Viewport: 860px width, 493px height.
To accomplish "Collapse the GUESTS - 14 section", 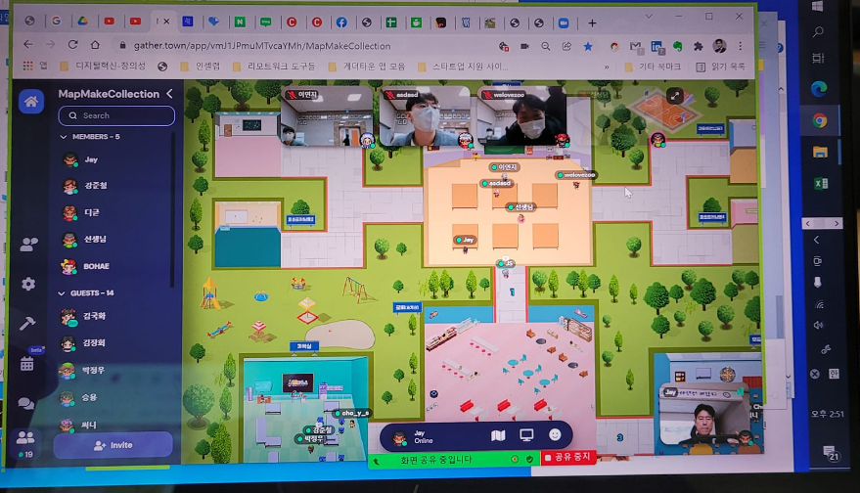I will [62, 293].
